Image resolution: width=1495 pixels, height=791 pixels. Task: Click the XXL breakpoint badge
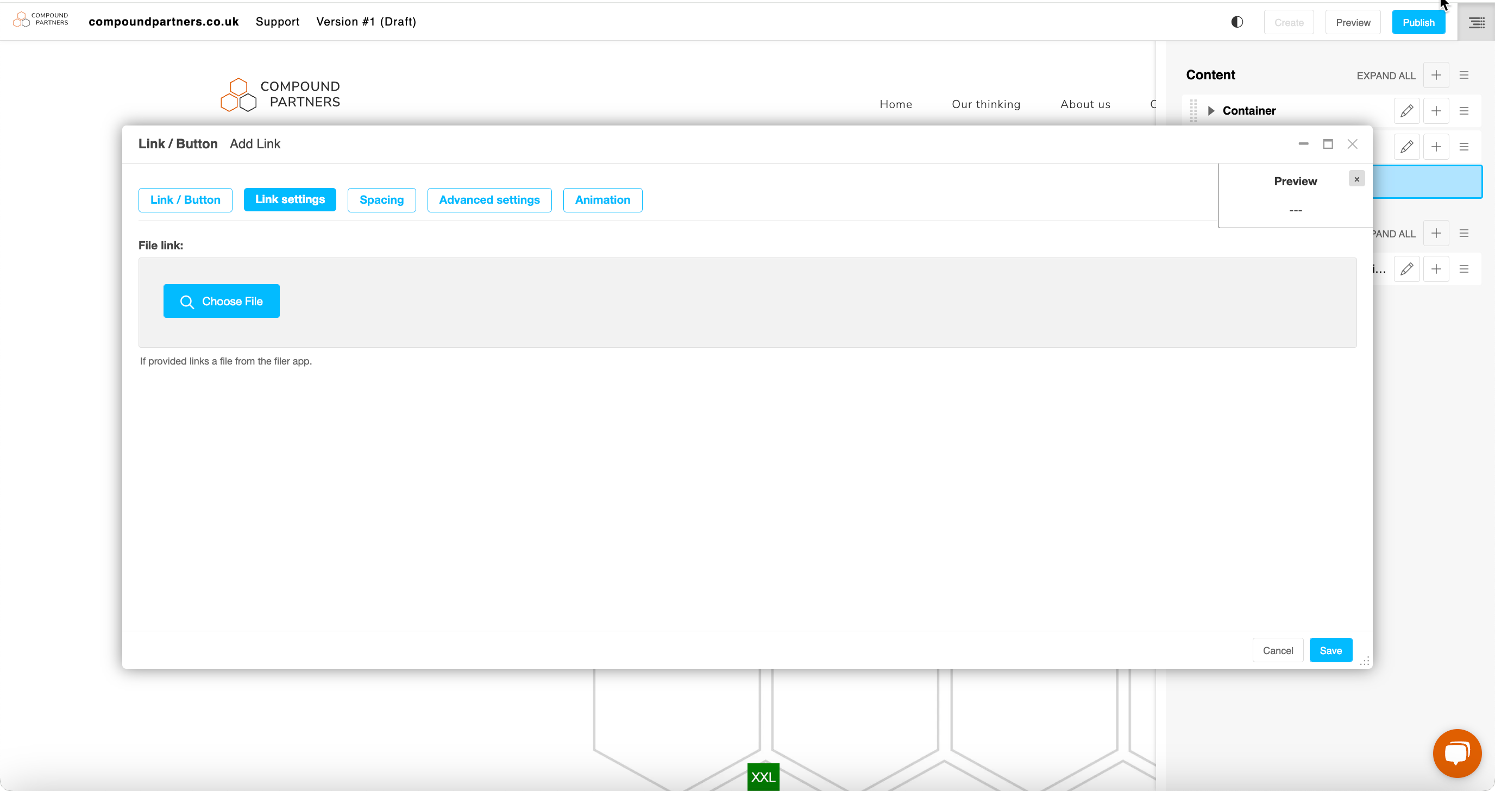763,776
